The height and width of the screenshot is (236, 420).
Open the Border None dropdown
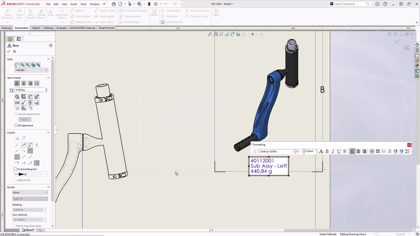point(30,192)
